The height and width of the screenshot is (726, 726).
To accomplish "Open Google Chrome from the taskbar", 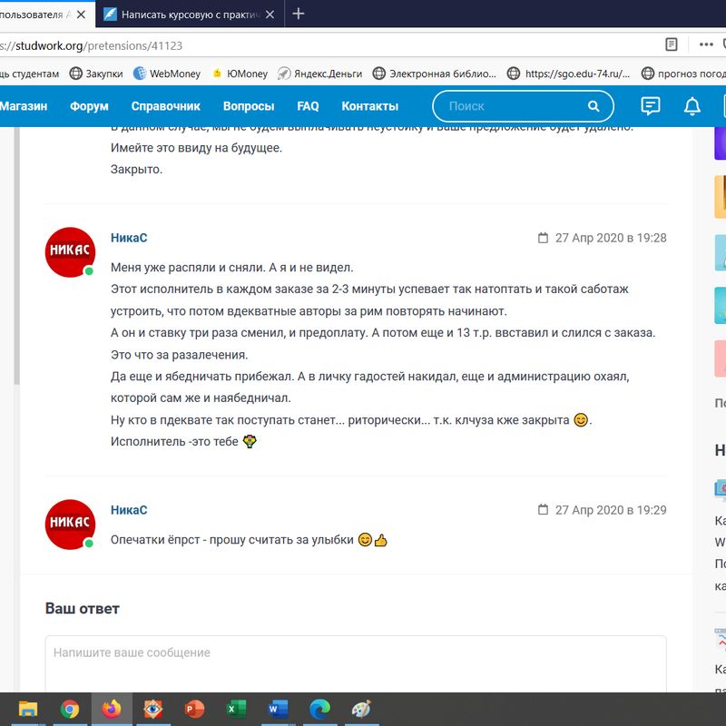I will point(70,709).
